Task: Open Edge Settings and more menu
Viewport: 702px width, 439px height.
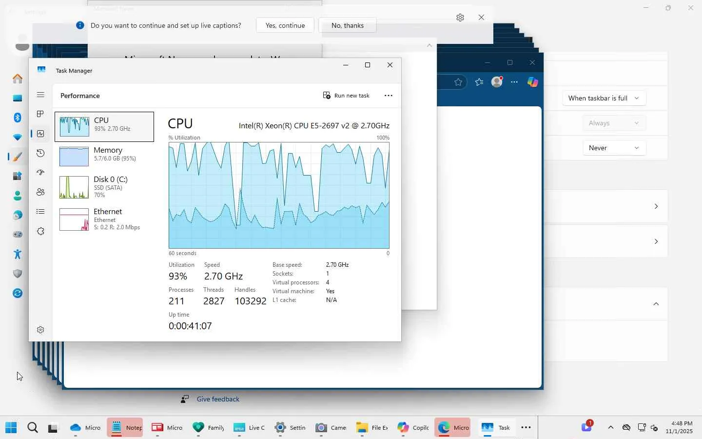Action: 514,82
